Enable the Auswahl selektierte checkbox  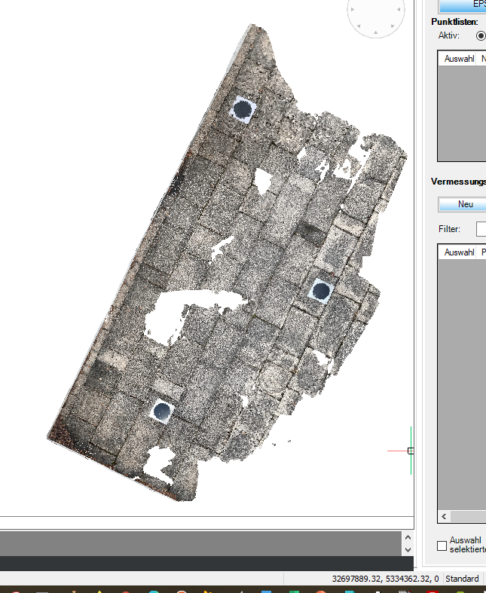click(442, 546)
